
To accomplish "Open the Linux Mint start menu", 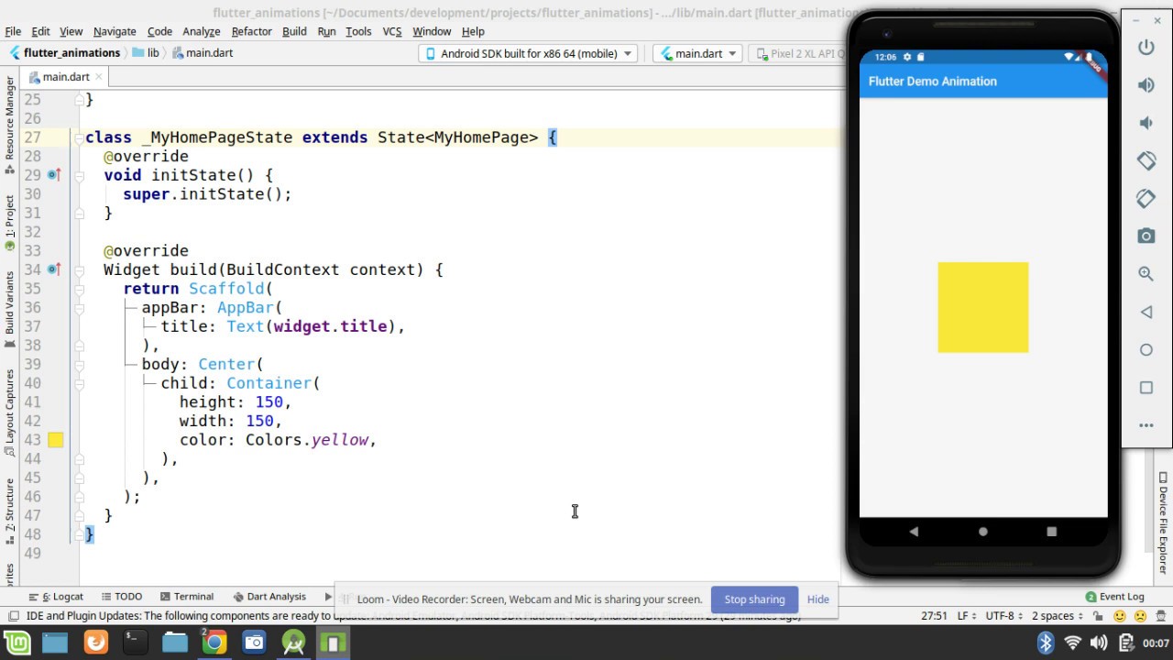I will point(16,643).
